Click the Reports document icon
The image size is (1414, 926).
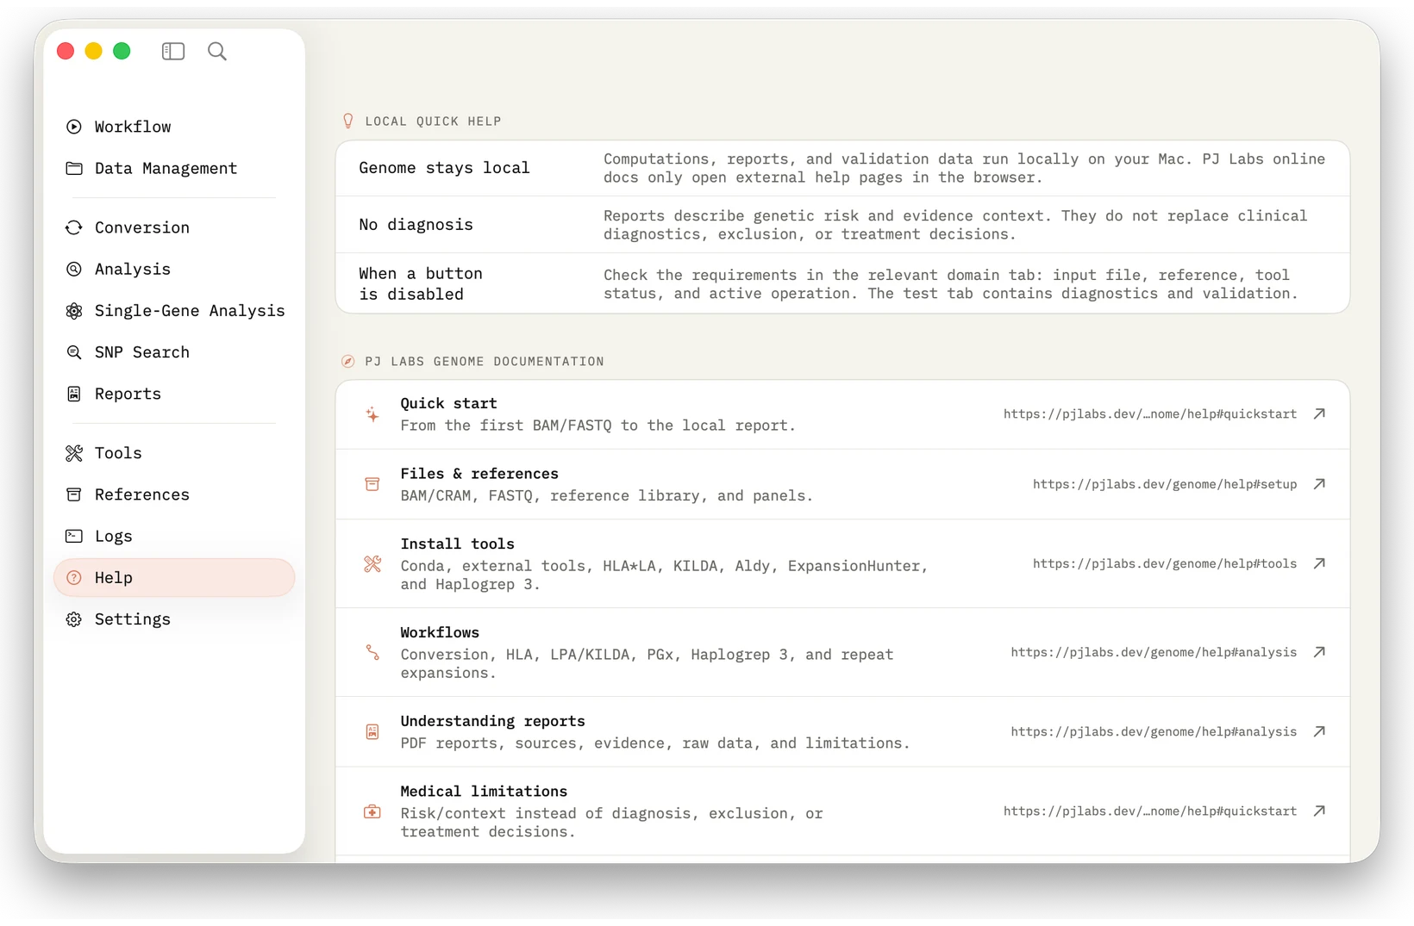coord(74,394)
